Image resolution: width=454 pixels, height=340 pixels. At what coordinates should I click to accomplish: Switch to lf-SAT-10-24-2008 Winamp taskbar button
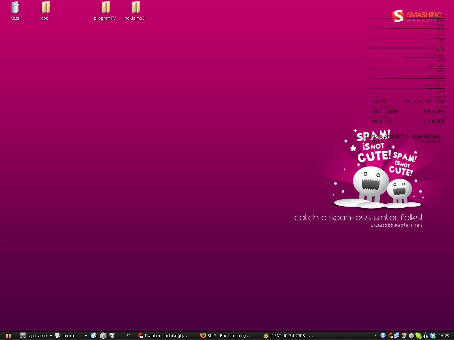click(288, 336)
